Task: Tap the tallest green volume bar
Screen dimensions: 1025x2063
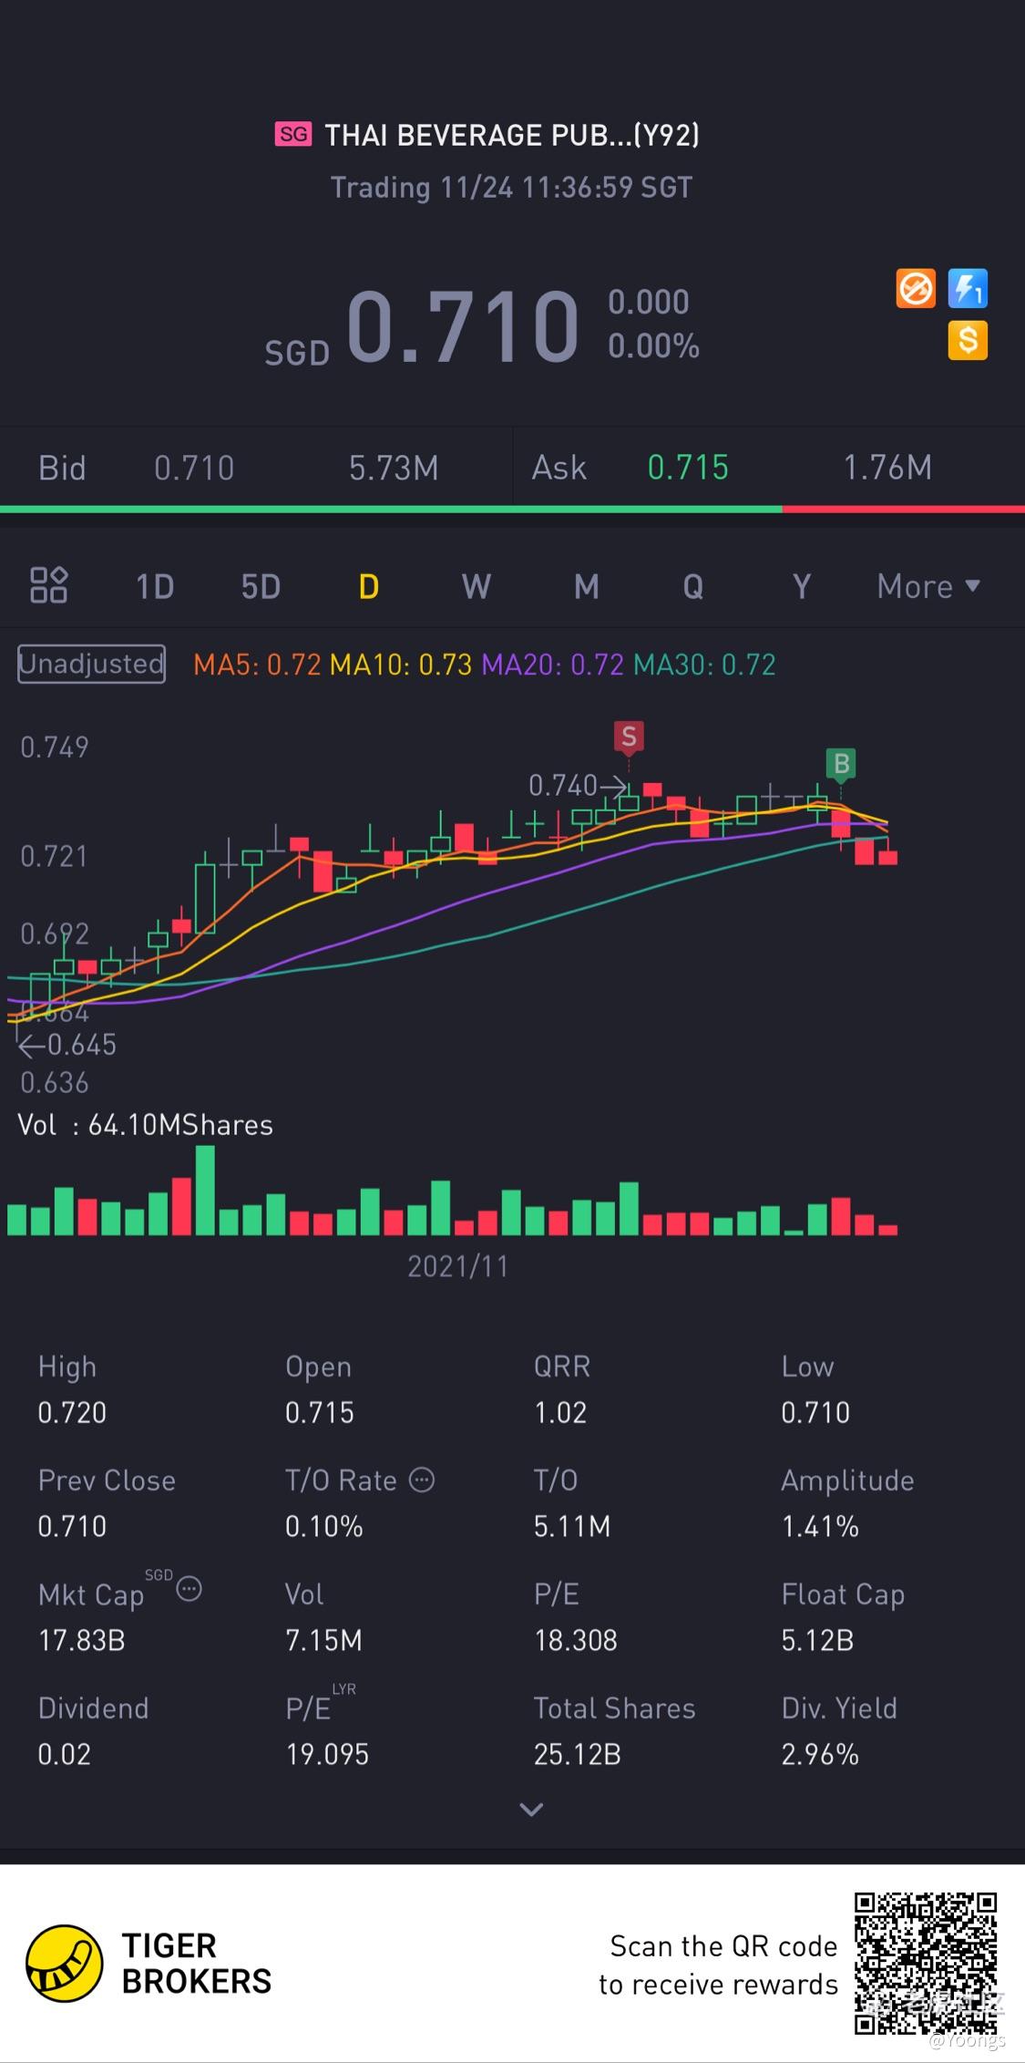Action: point(205,1190)
